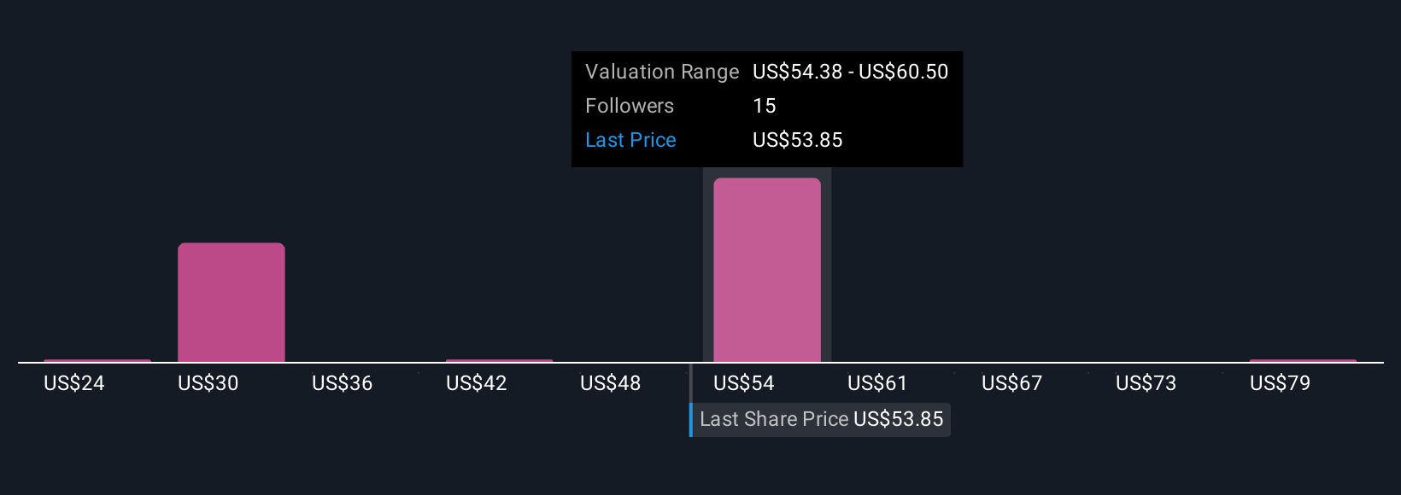The image size is (1401, 495).
Task: Click the thin bar above US$42
Action: click(x=499, y=361)
